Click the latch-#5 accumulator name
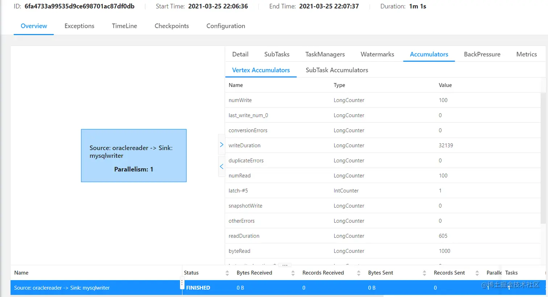Viewport: 548px width, 297px height. click(x=238, y=191)
